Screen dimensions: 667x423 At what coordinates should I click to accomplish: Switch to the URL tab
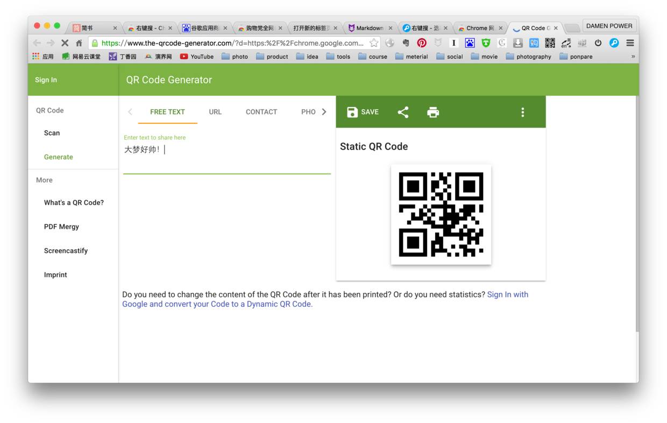215,112
